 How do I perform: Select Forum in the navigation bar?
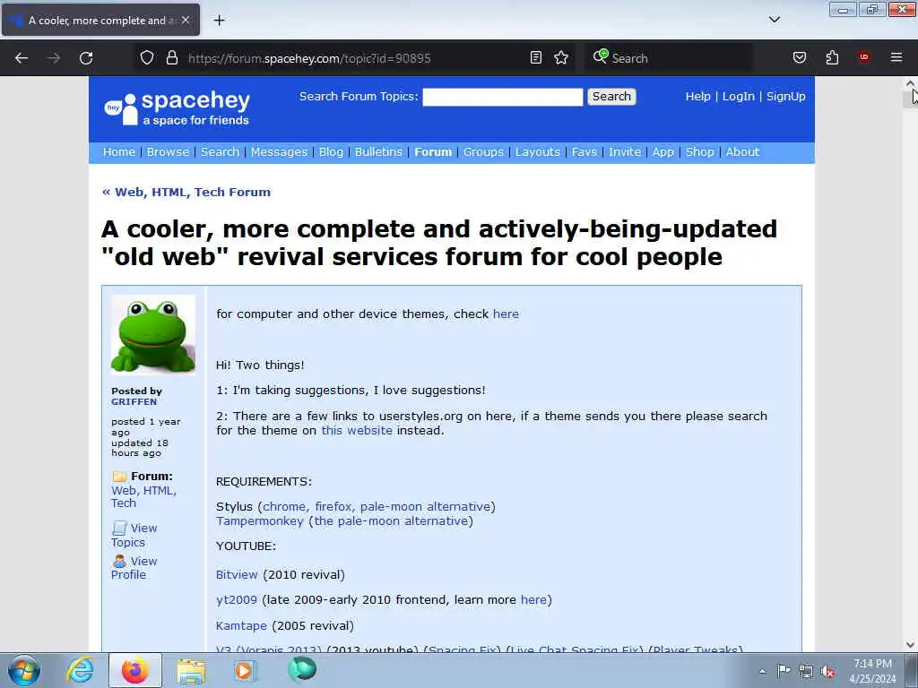click(433, 152)
